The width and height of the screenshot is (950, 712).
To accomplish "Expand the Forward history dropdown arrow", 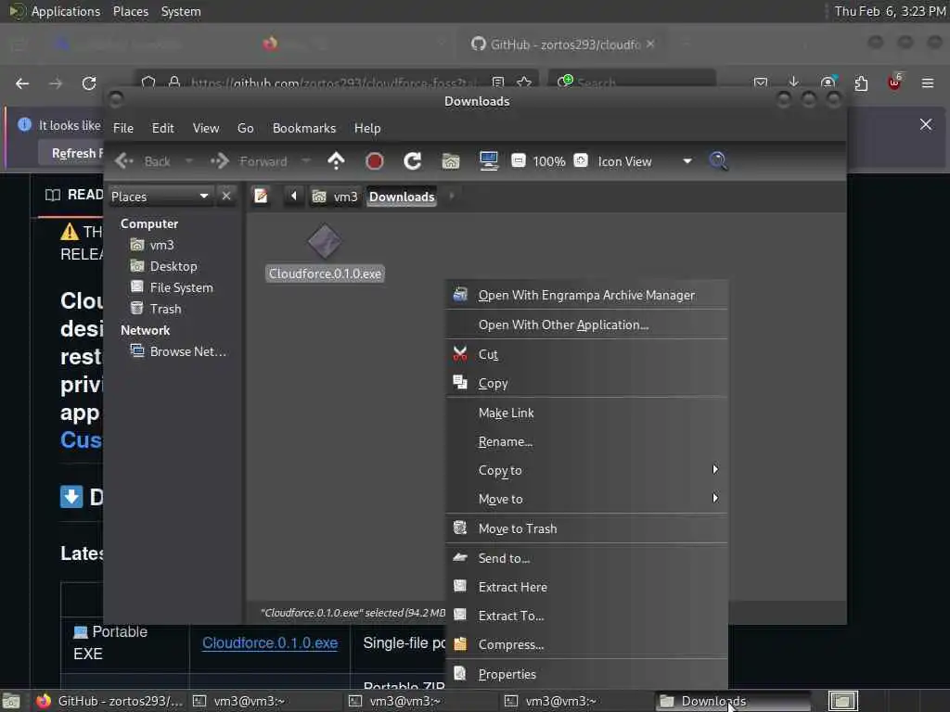I will click(x=306, y=161).
